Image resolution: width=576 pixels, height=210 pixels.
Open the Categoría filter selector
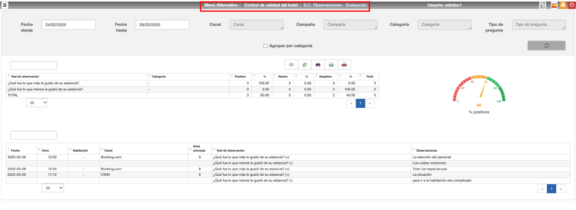pyautogui.click(x=444, y=25)
